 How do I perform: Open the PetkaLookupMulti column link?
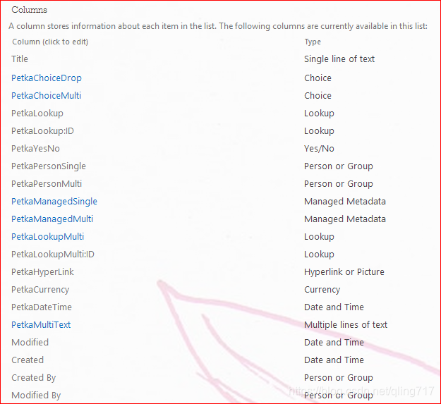coord(47,237)
